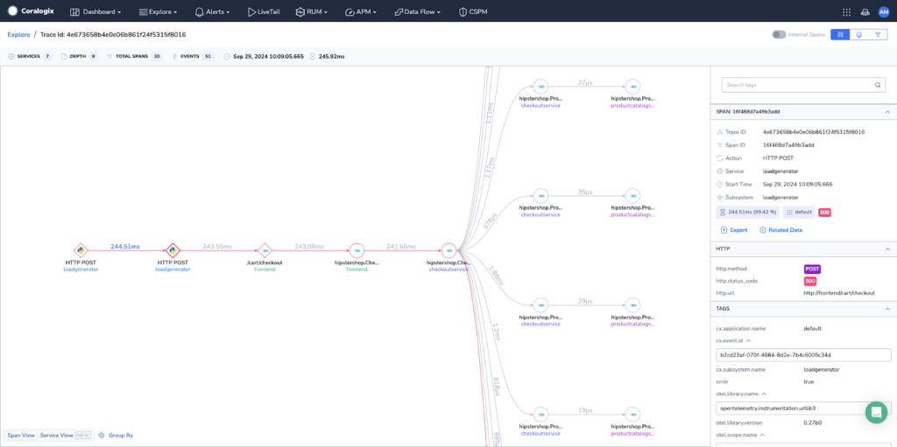Click the 241.66ms edge label
The image size is (897, 447).
(x=401, y=247)
